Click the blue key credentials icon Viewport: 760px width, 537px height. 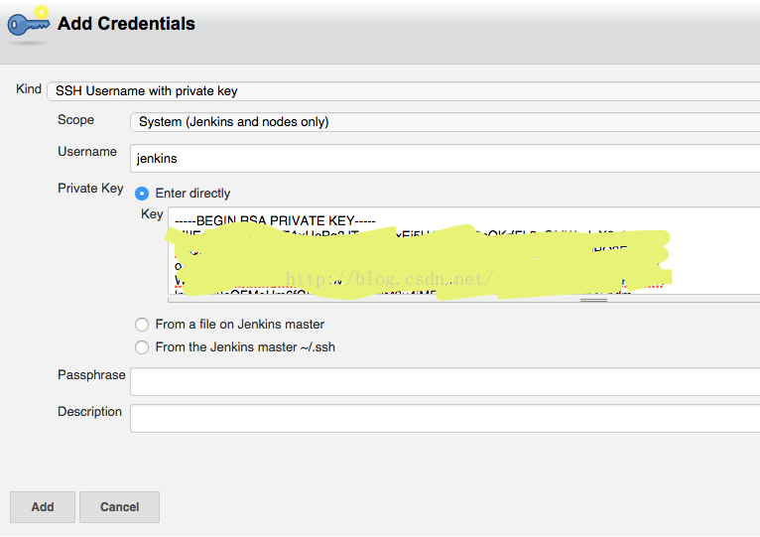29,23
